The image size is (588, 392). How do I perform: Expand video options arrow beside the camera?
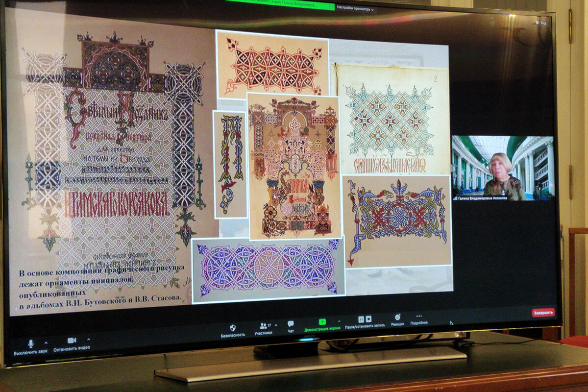89,339
